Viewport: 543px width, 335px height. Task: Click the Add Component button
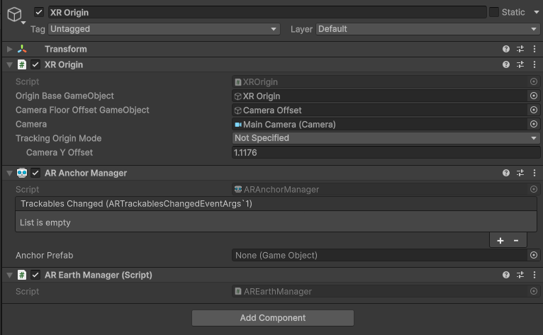pyautogui.click(x=273, y=318)
